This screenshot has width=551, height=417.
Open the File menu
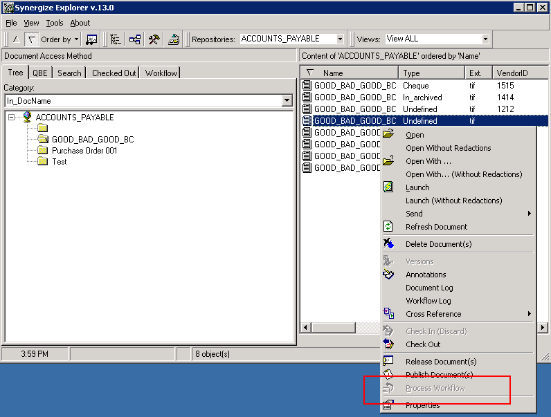(11, 23)
